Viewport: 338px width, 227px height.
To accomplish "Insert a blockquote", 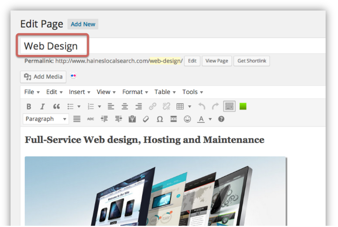I will point(56,106).
